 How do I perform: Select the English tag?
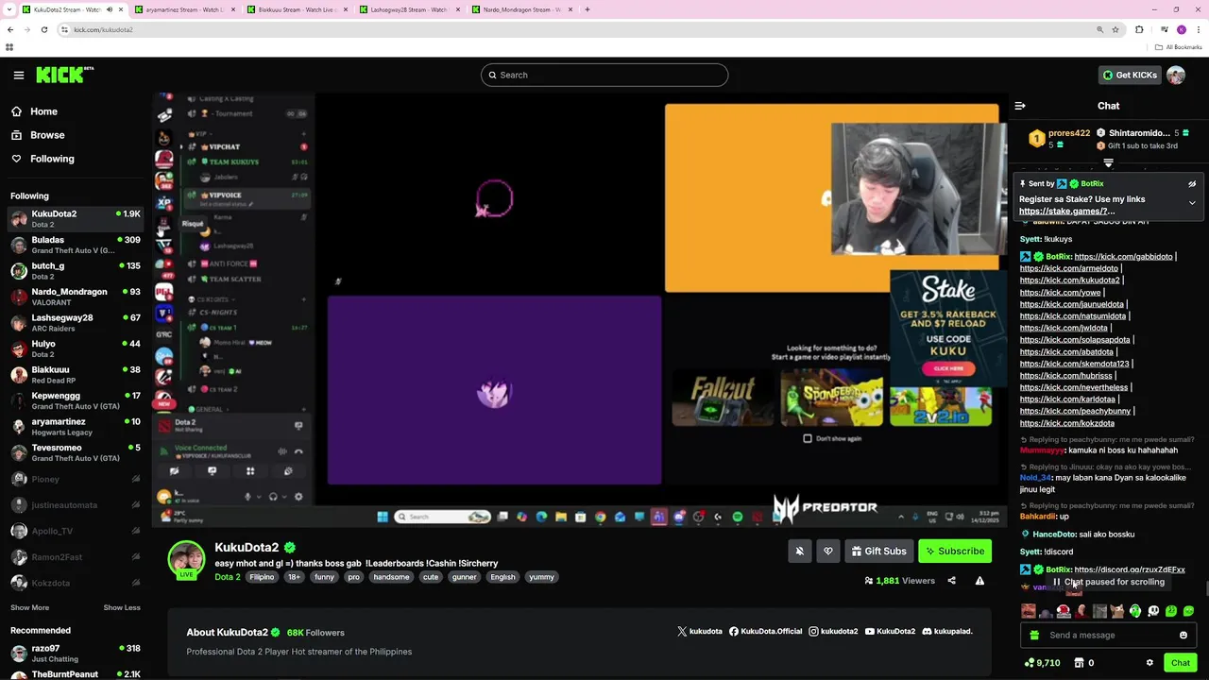tap(502, 577)
